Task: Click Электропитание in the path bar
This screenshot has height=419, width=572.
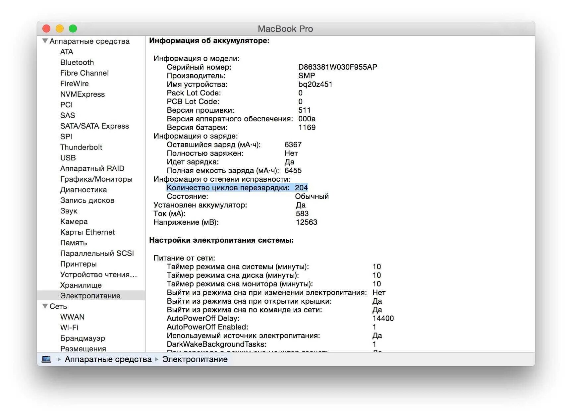Action: pos(195,359)
